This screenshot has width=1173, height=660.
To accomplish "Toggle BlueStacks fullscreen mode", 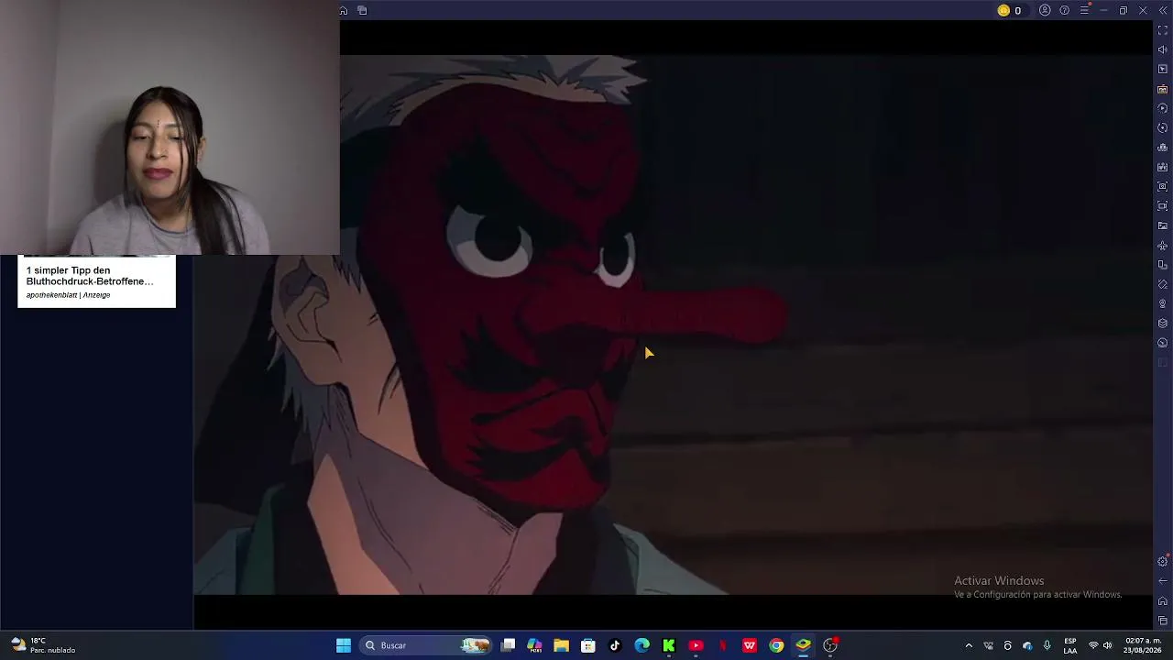I will tap(1163, 30).
